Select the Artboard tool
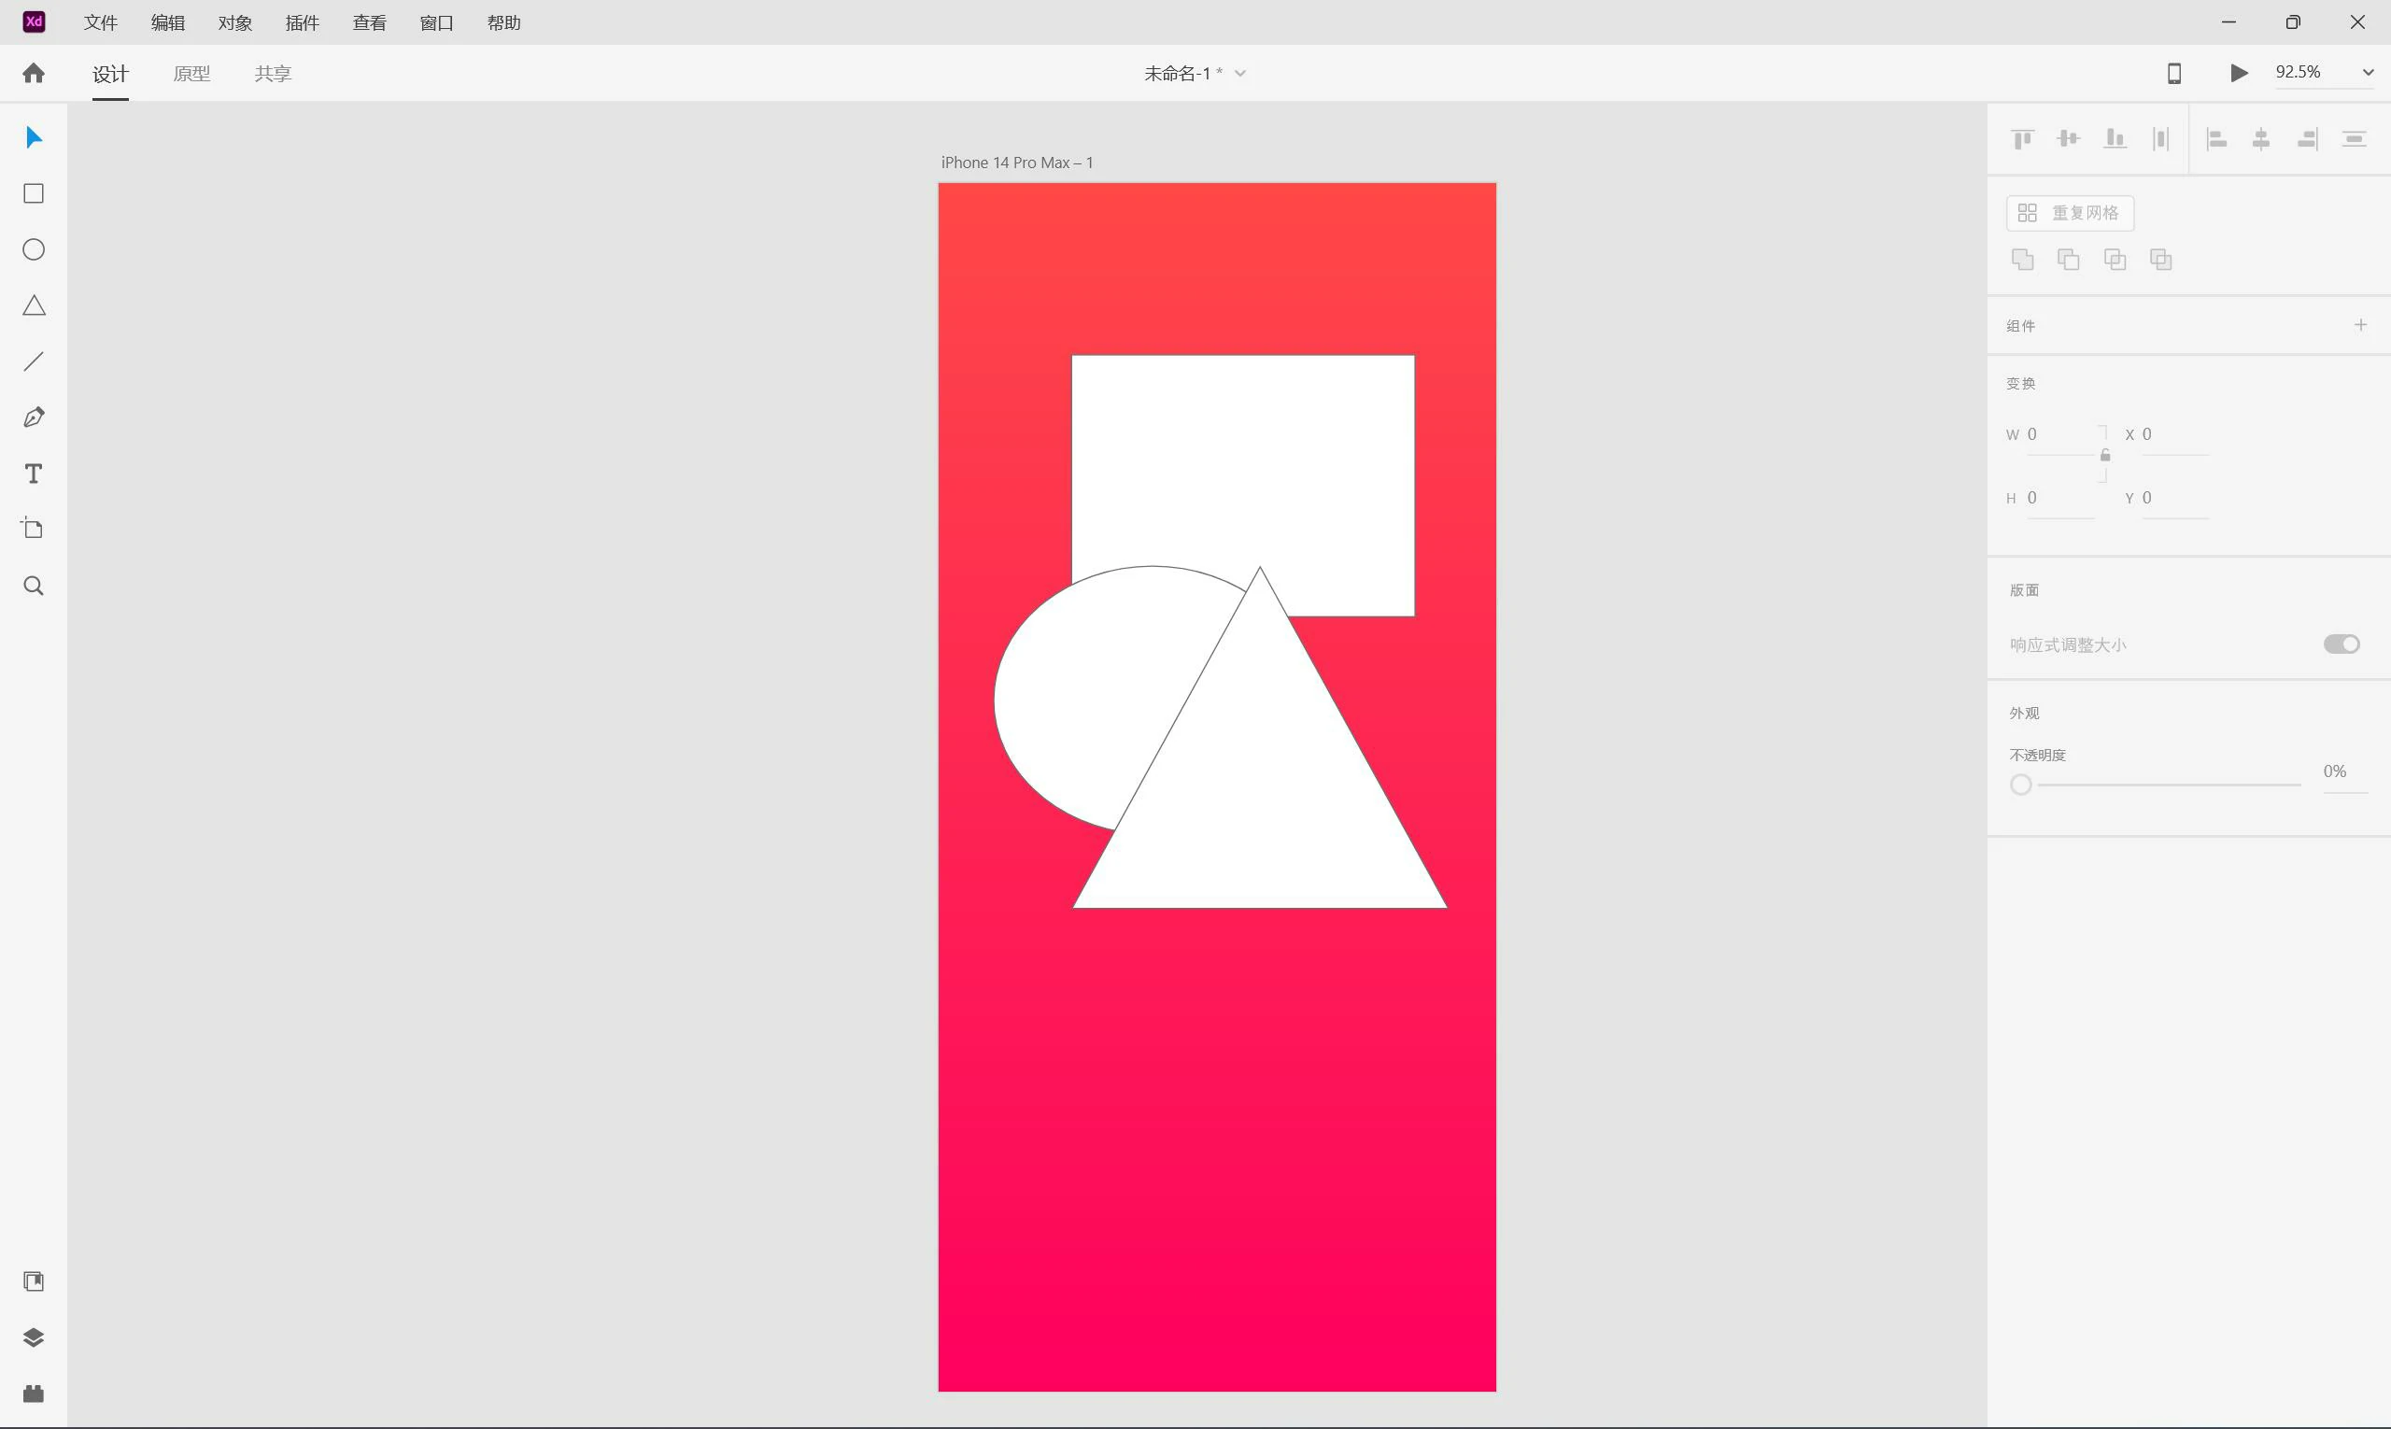2391x1429 pixels. (34, 529)
